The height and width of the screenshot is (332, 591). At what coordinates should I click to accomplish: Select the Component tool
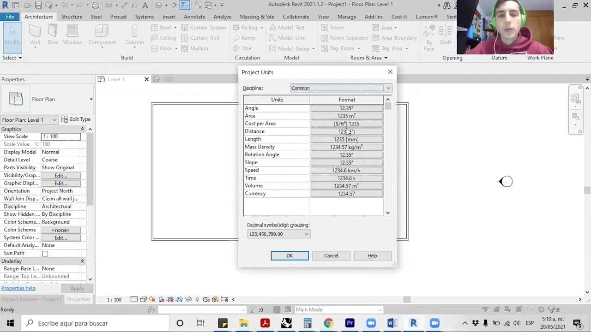click(x=102, y=36)
